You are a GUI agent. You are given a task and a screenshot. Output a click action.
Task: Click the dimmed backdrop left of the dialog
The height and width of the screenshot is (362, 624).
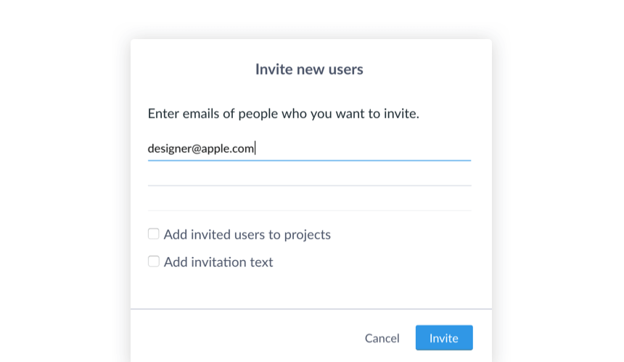[x=65, y=181]
